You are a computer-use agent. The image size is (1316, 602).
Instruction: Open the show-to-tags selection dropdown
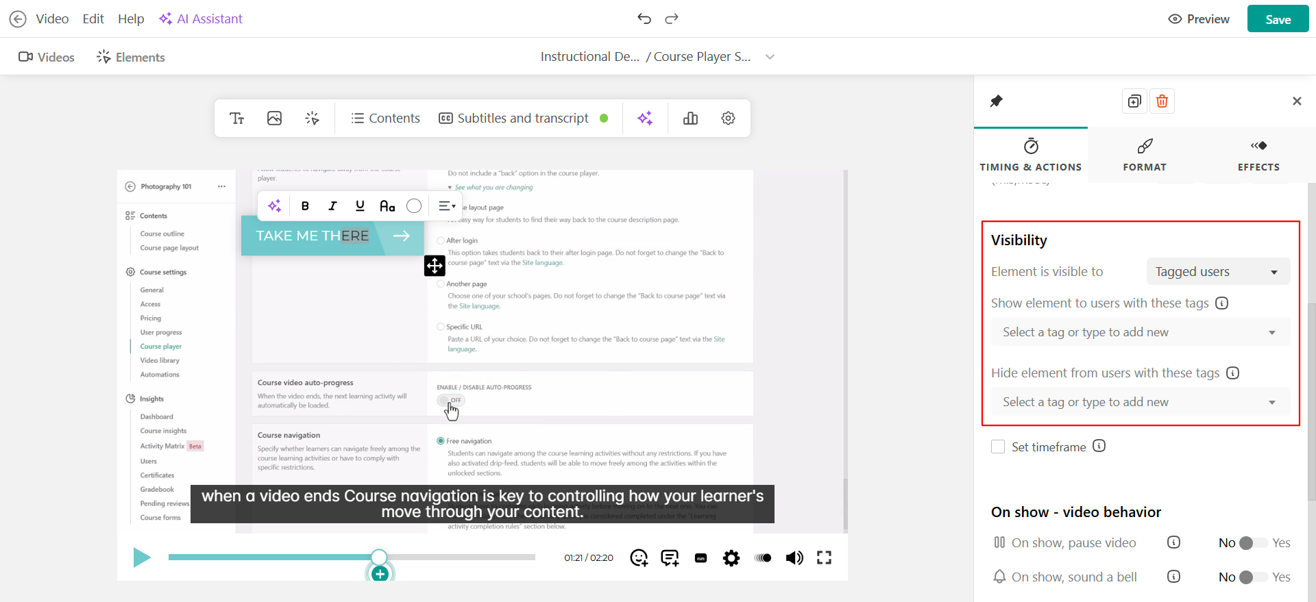1141,332
